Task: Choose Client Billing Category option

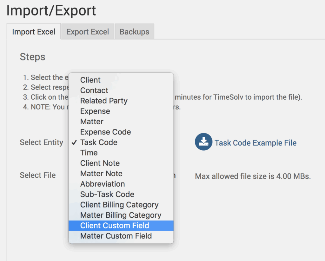Action: tap(119, 205)
